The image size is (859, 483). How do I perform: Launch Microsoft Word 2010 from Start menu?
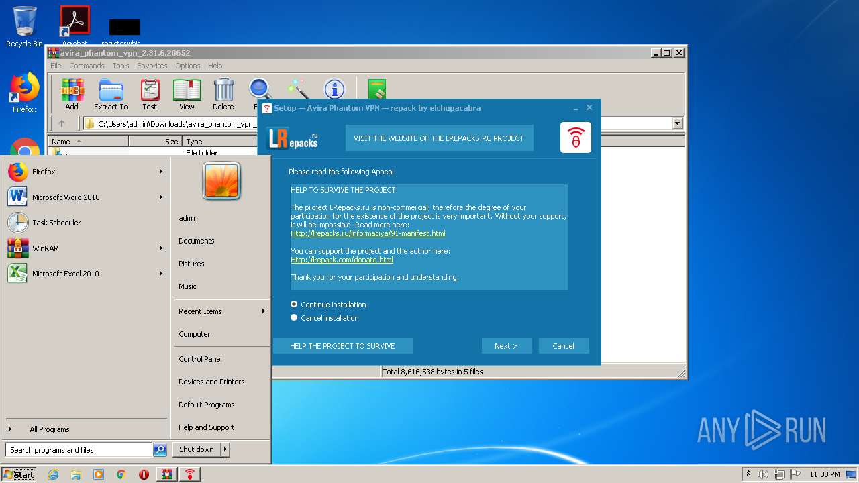click(x=85, y=197)
